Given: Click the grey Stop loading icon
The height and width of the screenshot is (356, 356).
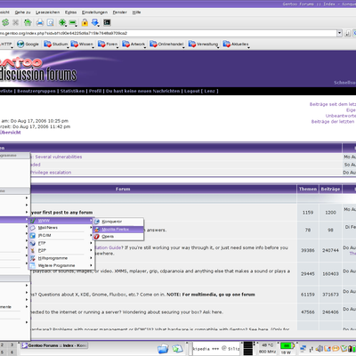Looking at the screenshot, I should [16, 22].
